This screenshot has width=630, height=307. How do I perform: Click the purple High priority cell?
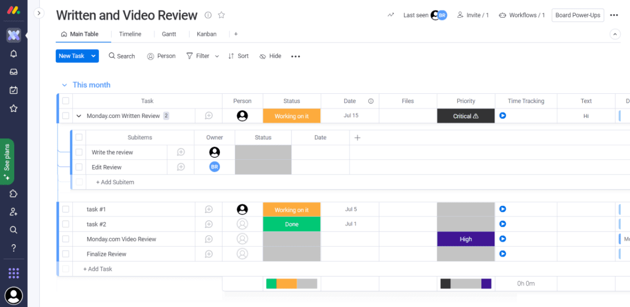[x=466, y=239]
